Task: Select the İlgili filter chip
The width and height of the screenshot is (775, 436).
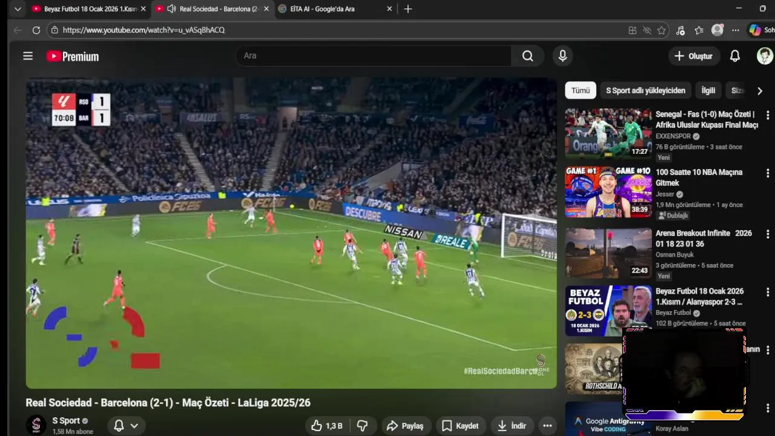Action: click(x=708, y=90)
